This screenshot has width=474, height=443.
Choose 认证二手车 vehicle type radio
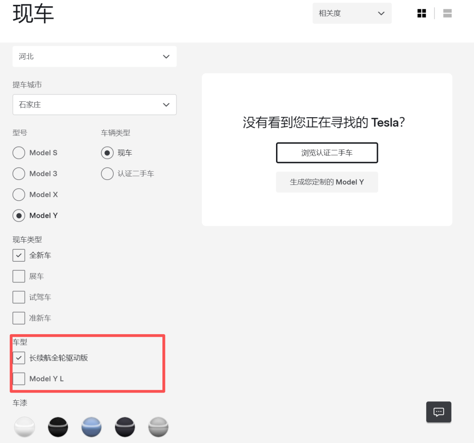pyautogui.click(x=107, y=173)
